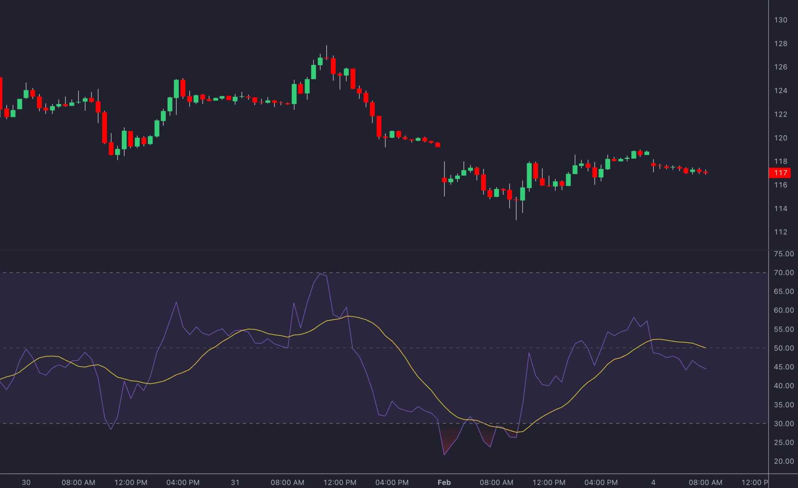Click the Feb label on time axis
This screenshot has width=798, height=488.
[444, 483]
